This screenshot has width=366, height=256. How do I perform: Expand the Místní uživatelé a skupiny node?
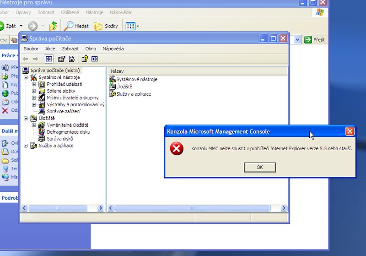click(x=34, y=98)
